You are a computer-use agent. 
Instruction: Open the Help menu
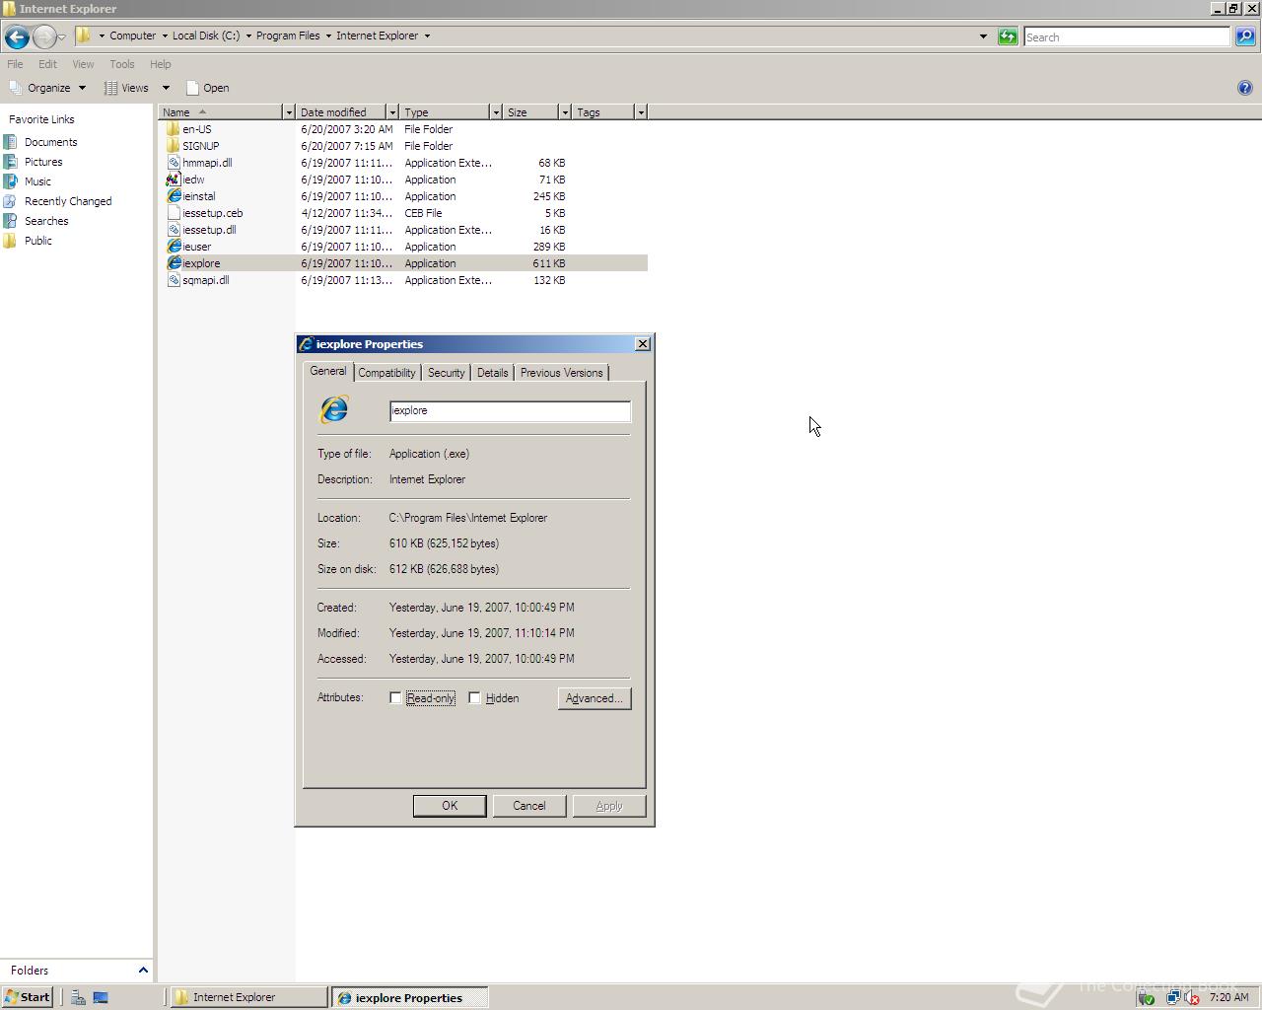point(160,64)
